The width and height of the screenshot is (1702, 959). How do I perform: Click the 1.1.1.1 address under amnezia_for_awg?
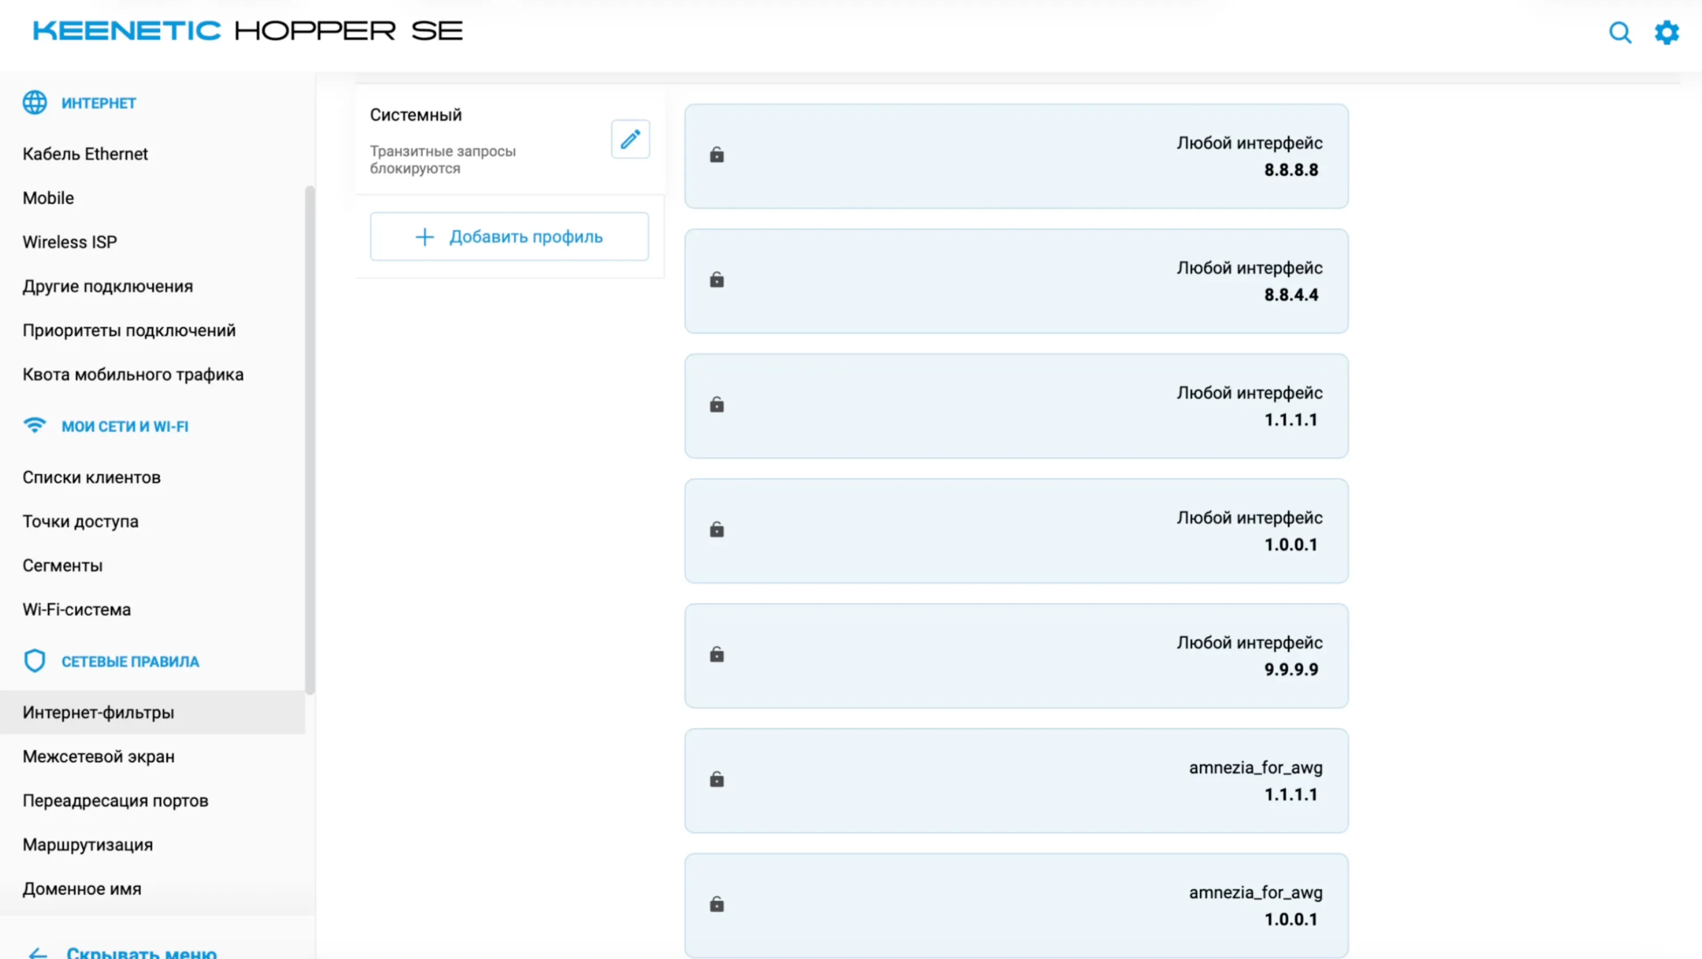1291,794
